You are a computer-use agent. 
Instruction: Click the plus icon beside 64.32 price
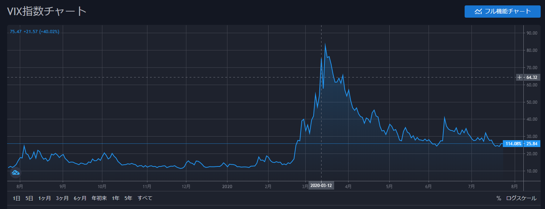click(519, 77)
